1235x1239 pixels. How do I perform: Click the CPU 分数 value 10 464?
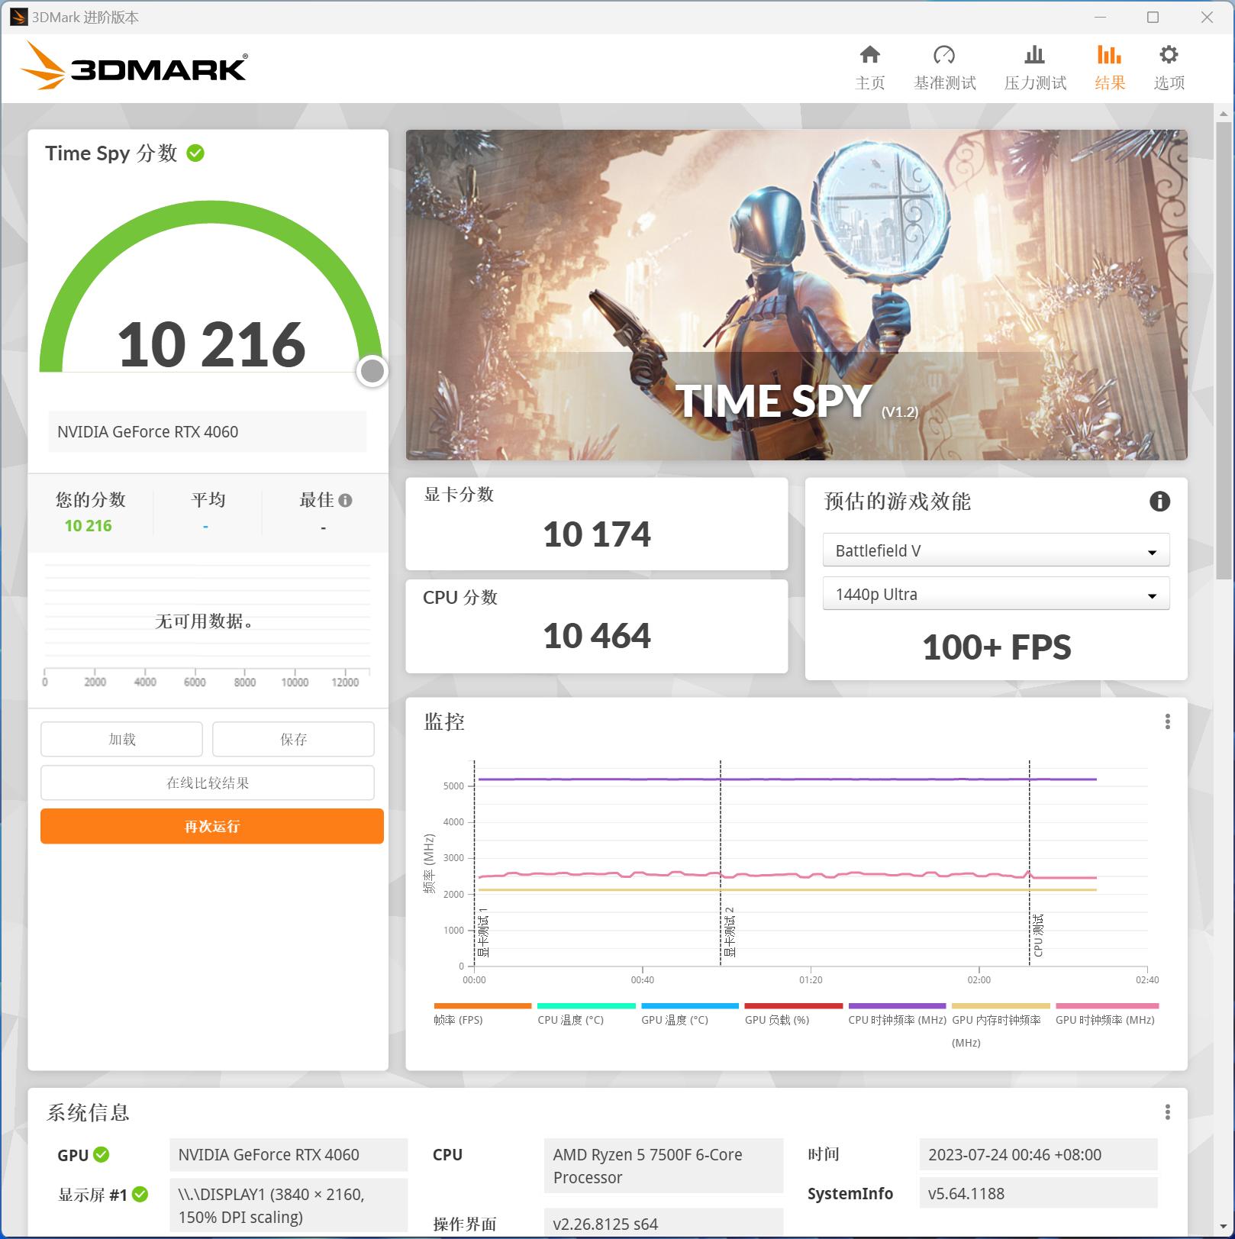[597, 636]
